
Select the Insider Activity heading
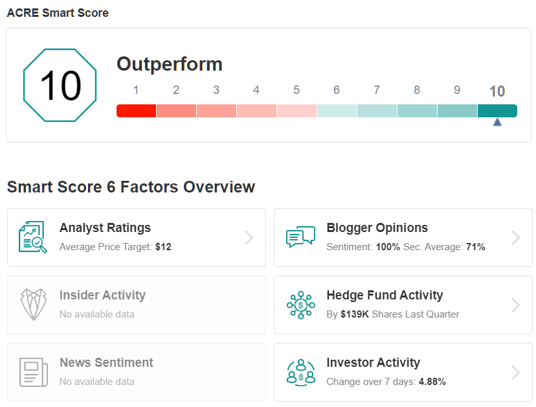(x=102, y=295)
